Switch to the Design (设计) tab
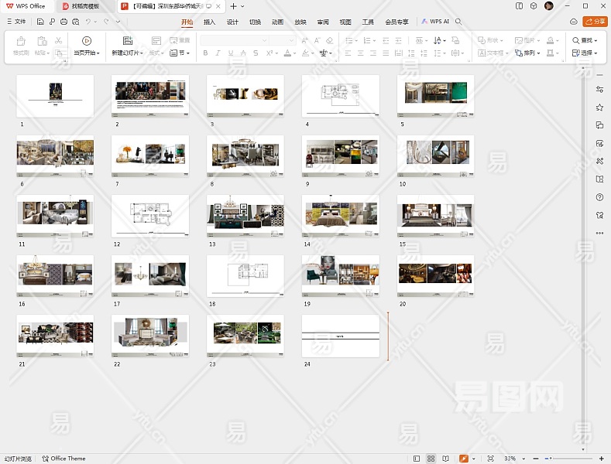The image size is (611, 464). 232,22
